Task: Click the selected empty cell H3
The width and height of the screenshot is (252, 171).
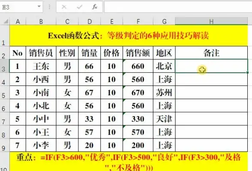Action: click(211, 66)
